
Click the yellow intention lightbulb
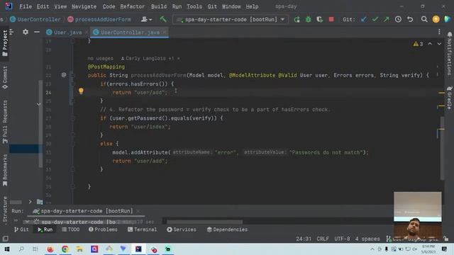[x=81, y=91]
